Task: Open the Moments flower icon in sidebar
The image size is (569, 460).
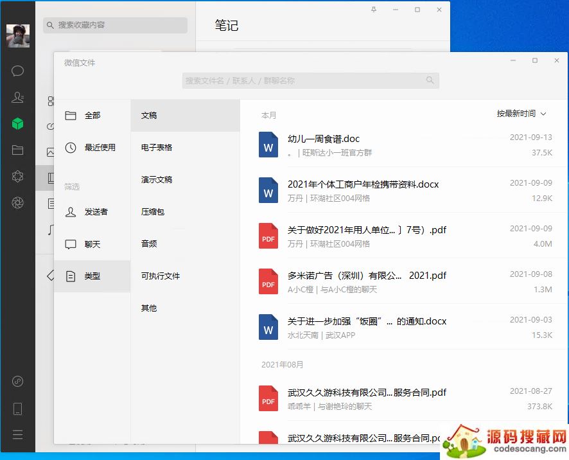Action: [x=17, y=177]
